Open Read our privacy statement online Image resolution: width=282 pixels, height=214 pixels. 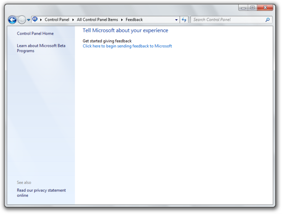pos(41,193)
